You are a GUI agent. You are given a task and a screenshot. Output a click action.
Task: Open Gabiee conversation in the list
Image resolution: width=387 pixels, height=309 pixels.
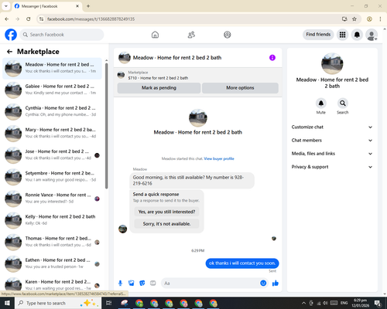[52, 90]
